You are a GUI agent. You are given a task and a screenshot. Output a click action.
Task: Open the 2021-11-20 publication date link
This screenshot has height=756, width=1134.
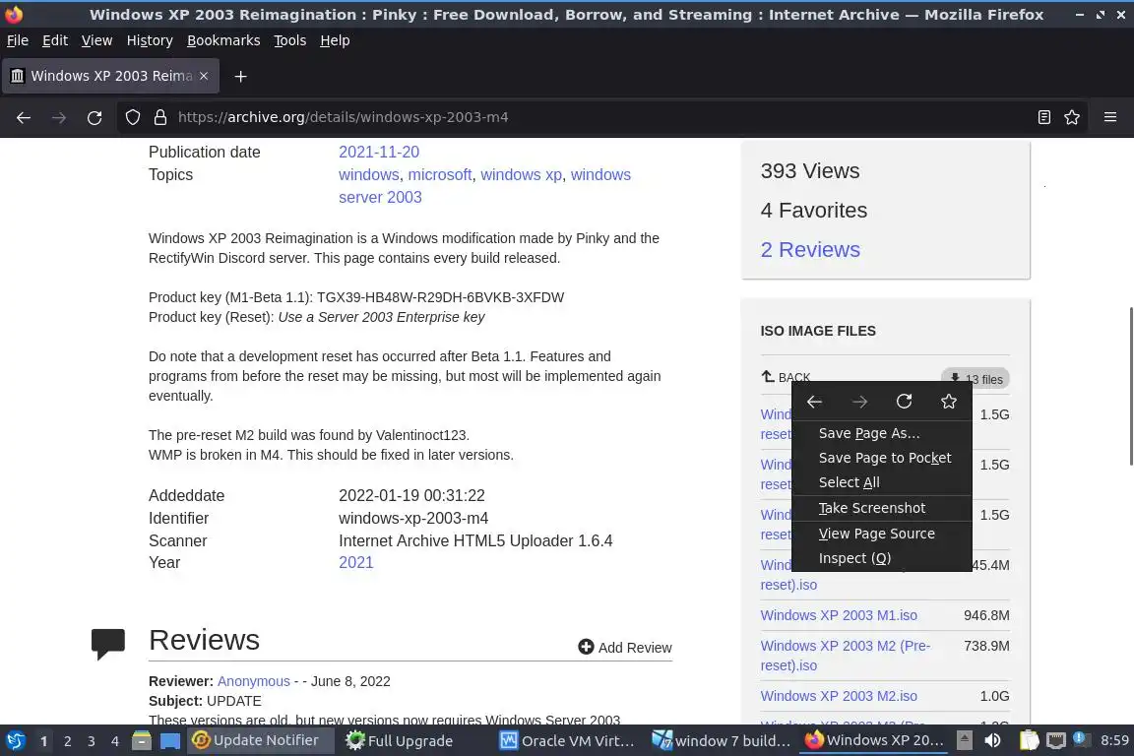pyautogui.click(x=379, y=152)
